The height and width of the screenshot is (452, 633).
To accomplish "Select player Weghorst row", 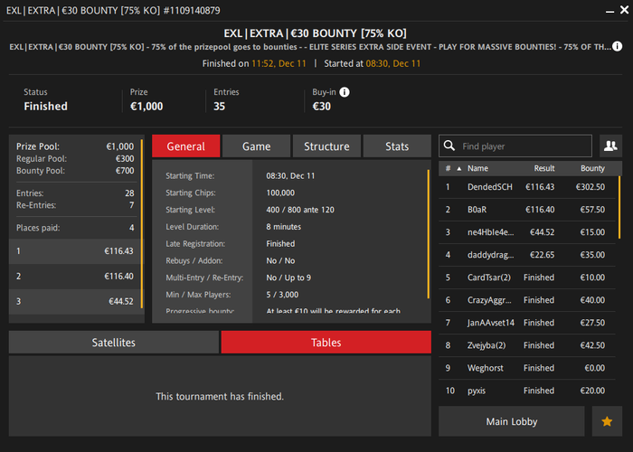I will (x=527, y=368).
